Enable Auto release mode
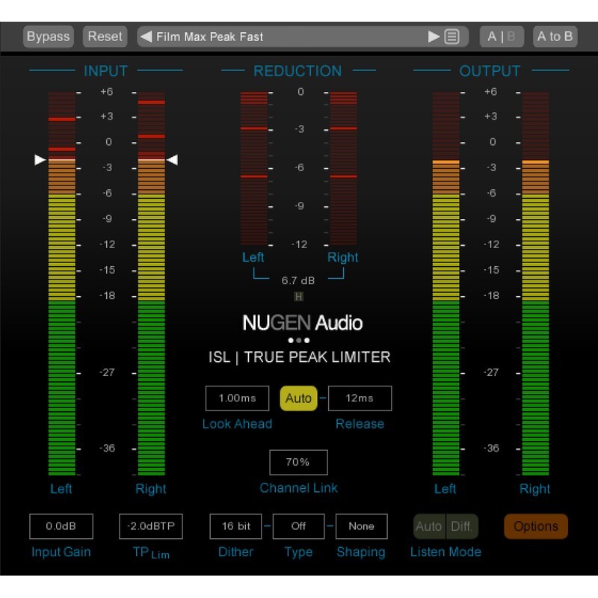 click(298, 398)
